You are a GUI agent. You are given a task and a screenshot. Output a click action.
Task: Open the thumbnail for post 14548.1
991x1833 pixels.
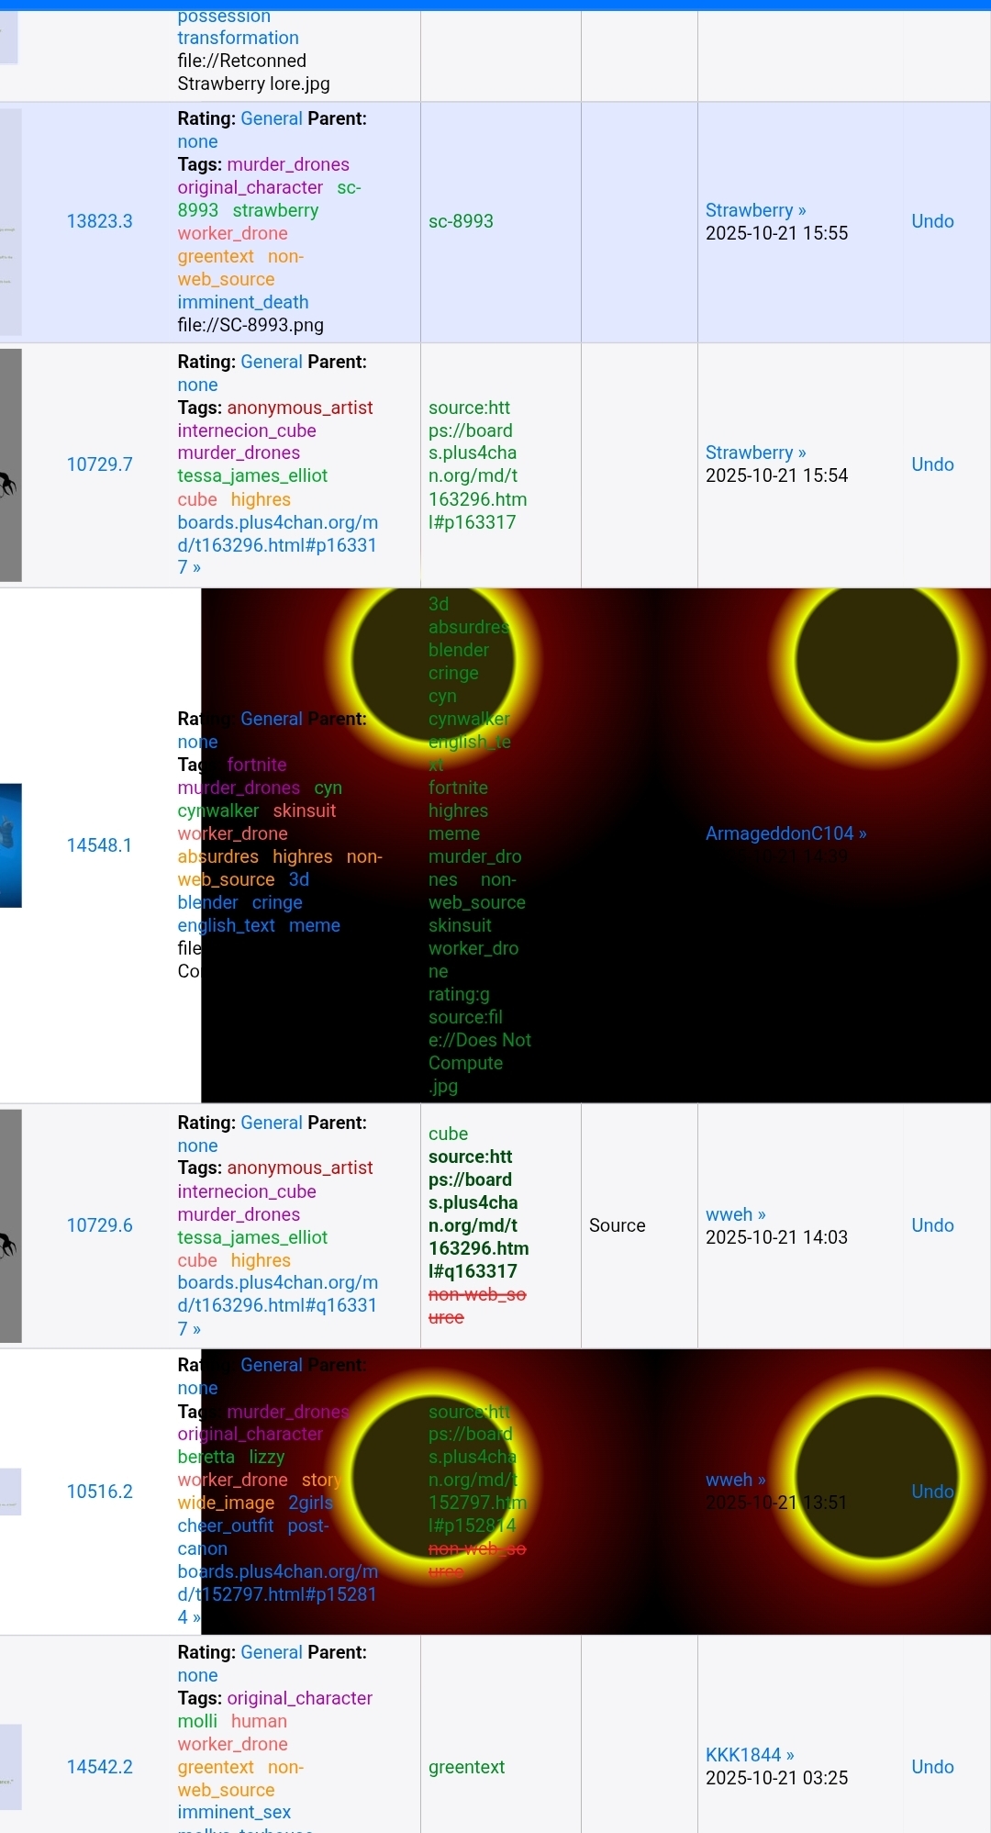point(10,845)
